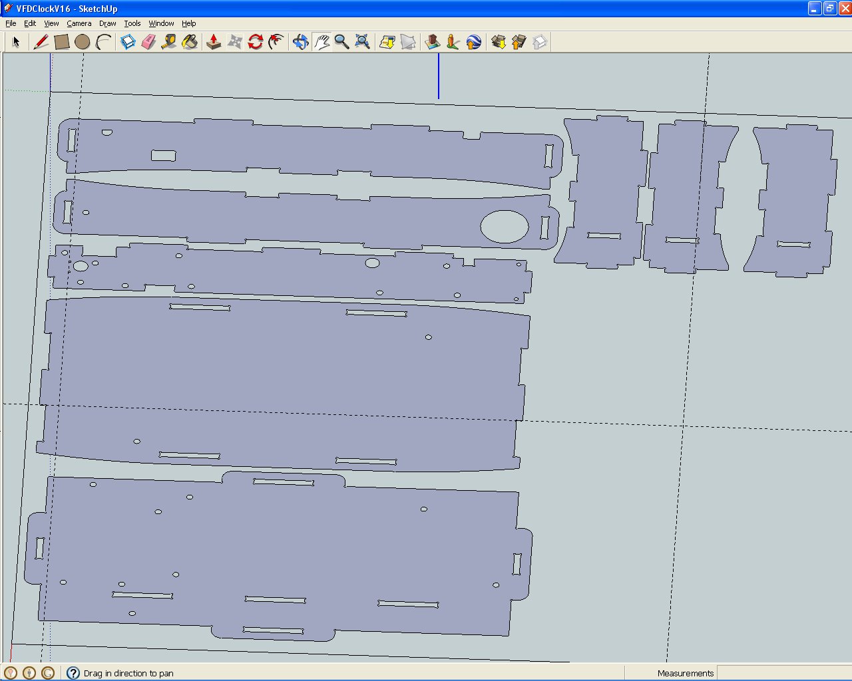Click the SketchUp title bar app icon
Viewport: 852px width, 681px height.
click(x=8, y=9)
